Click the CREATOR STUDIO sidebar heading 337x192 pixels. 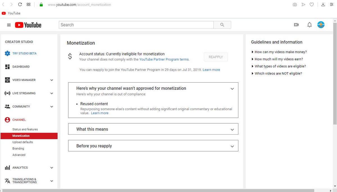(x=19, y=42)
